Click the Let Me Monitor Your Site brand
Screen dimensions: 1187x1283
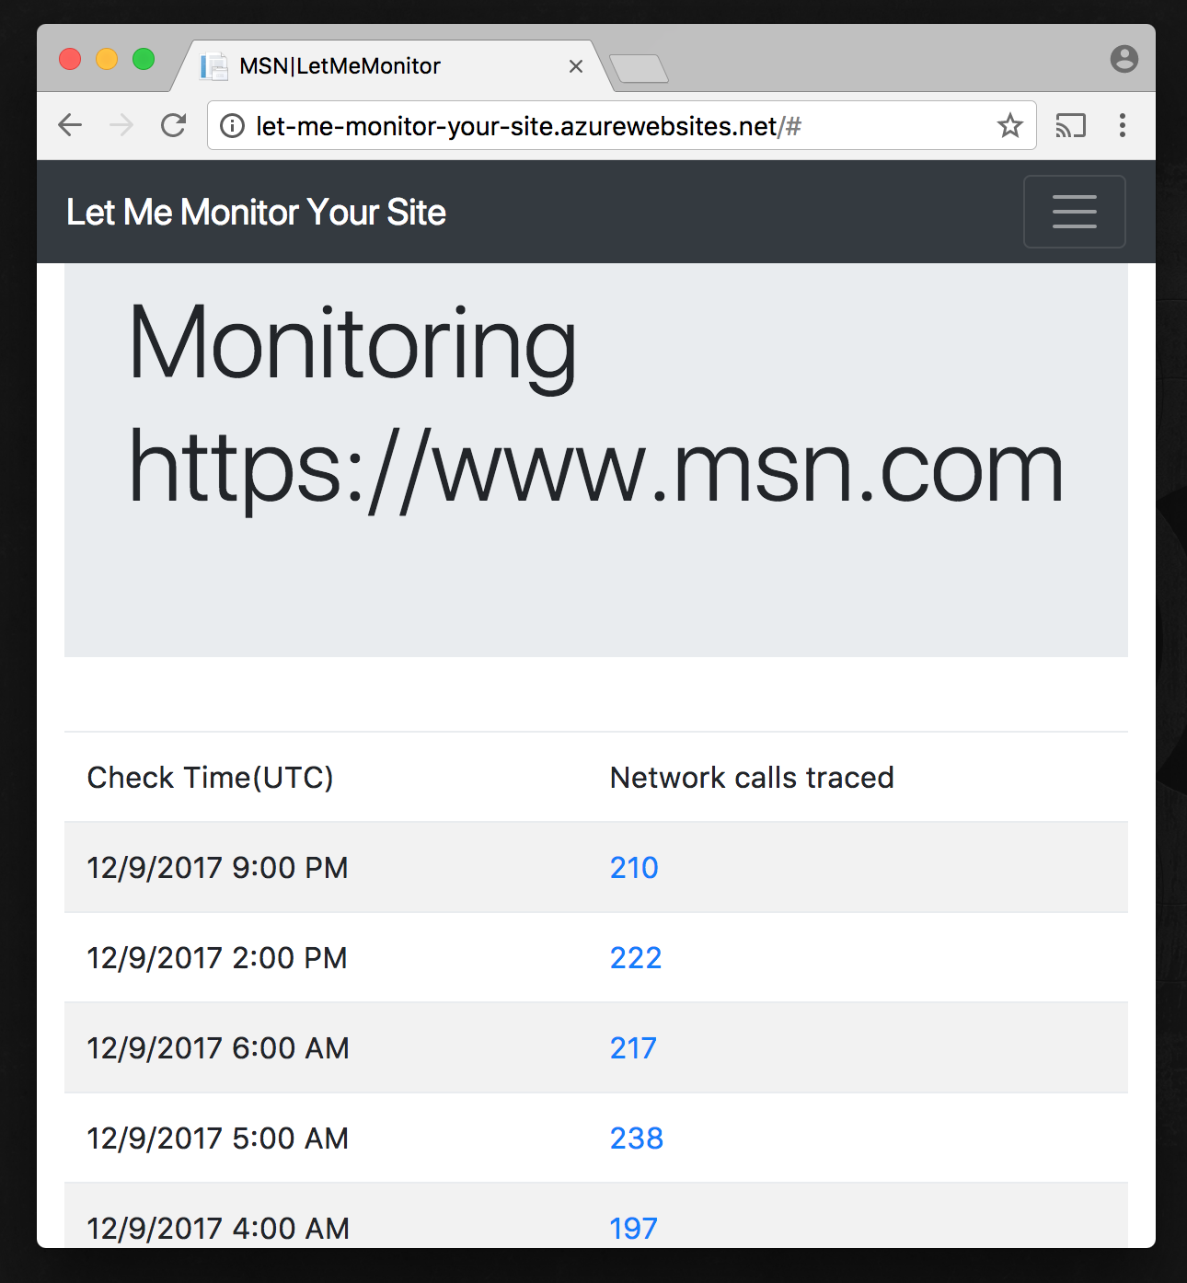click(256, 212)
